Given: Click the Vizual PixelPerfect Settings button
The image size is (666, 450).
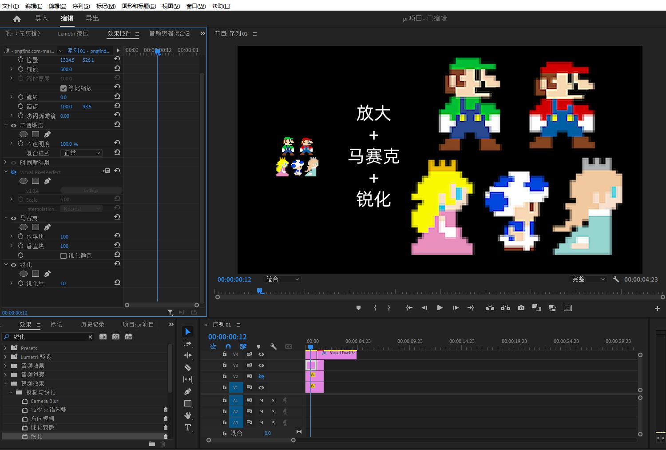Looking at the screenshot, I should [x=91, y=190].
